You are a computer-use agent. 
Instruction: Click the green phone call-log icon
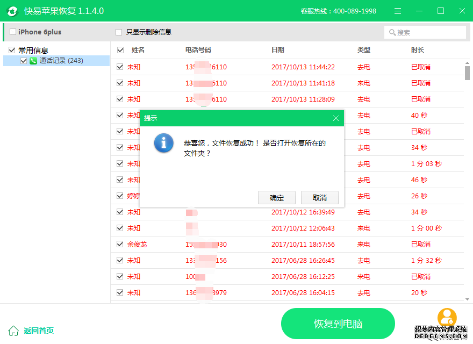[x=33, y=61]
